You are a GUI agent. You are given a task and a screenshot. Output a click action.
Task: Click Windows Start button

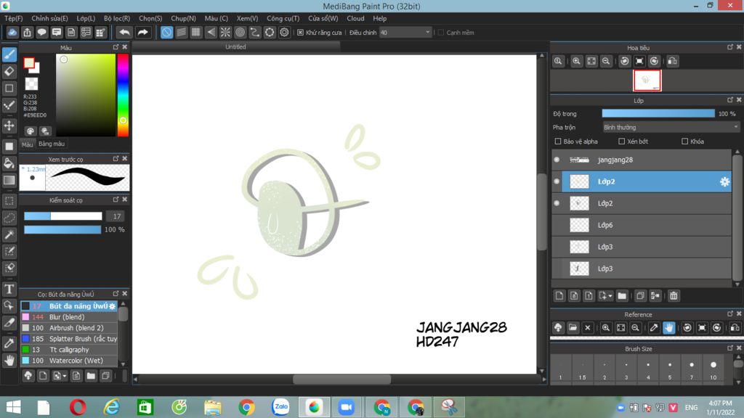pos(13,407)
